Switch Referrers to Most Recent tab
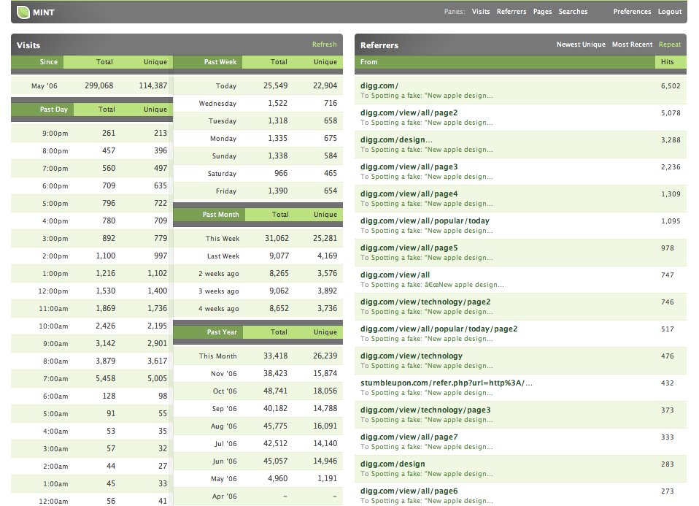Screen dimensions: 699x506 pyautogui.click(x=632, y=44)
